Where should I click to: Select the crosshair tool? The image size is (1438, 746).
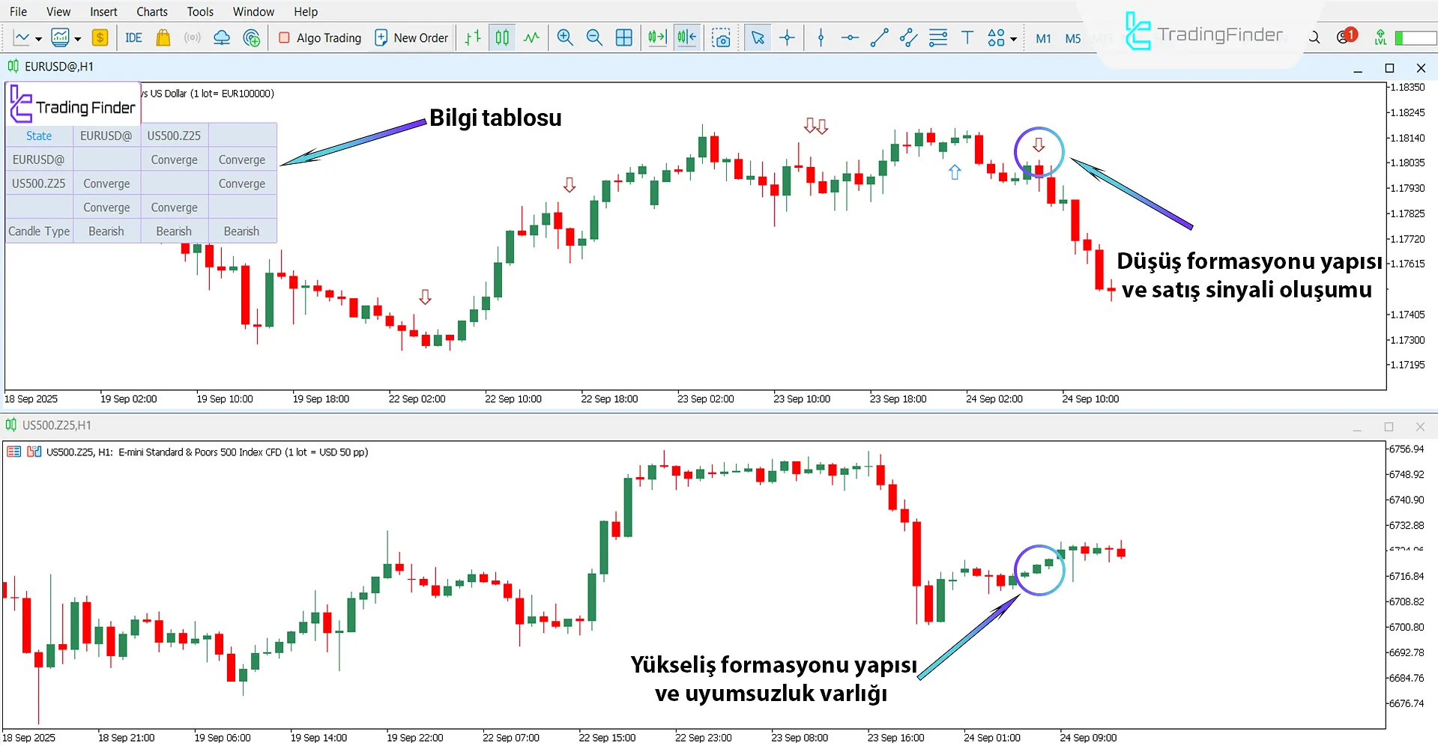787,37
